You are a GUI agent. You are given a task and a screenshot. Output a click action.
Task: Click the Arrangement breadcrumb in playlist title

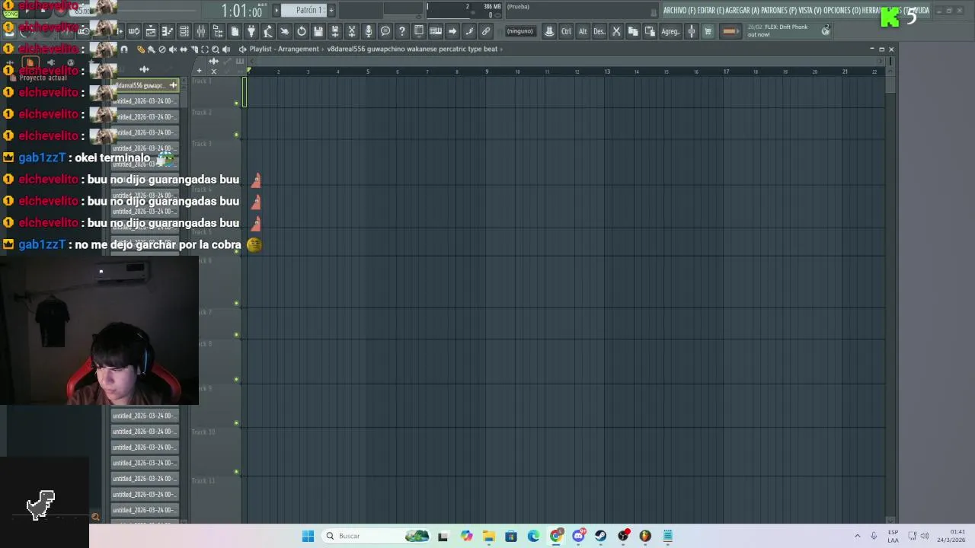(298, 49)
